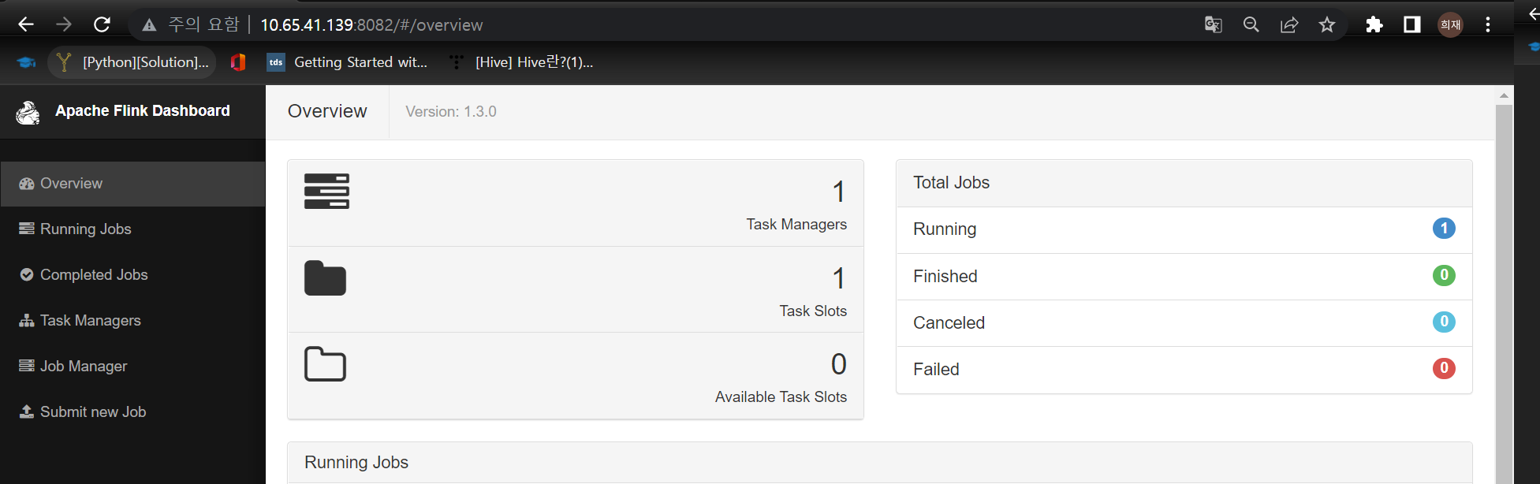Screen dimensions: 1540x484
Task: Open Task Managers in sidebar
Action: click(132, 321)
